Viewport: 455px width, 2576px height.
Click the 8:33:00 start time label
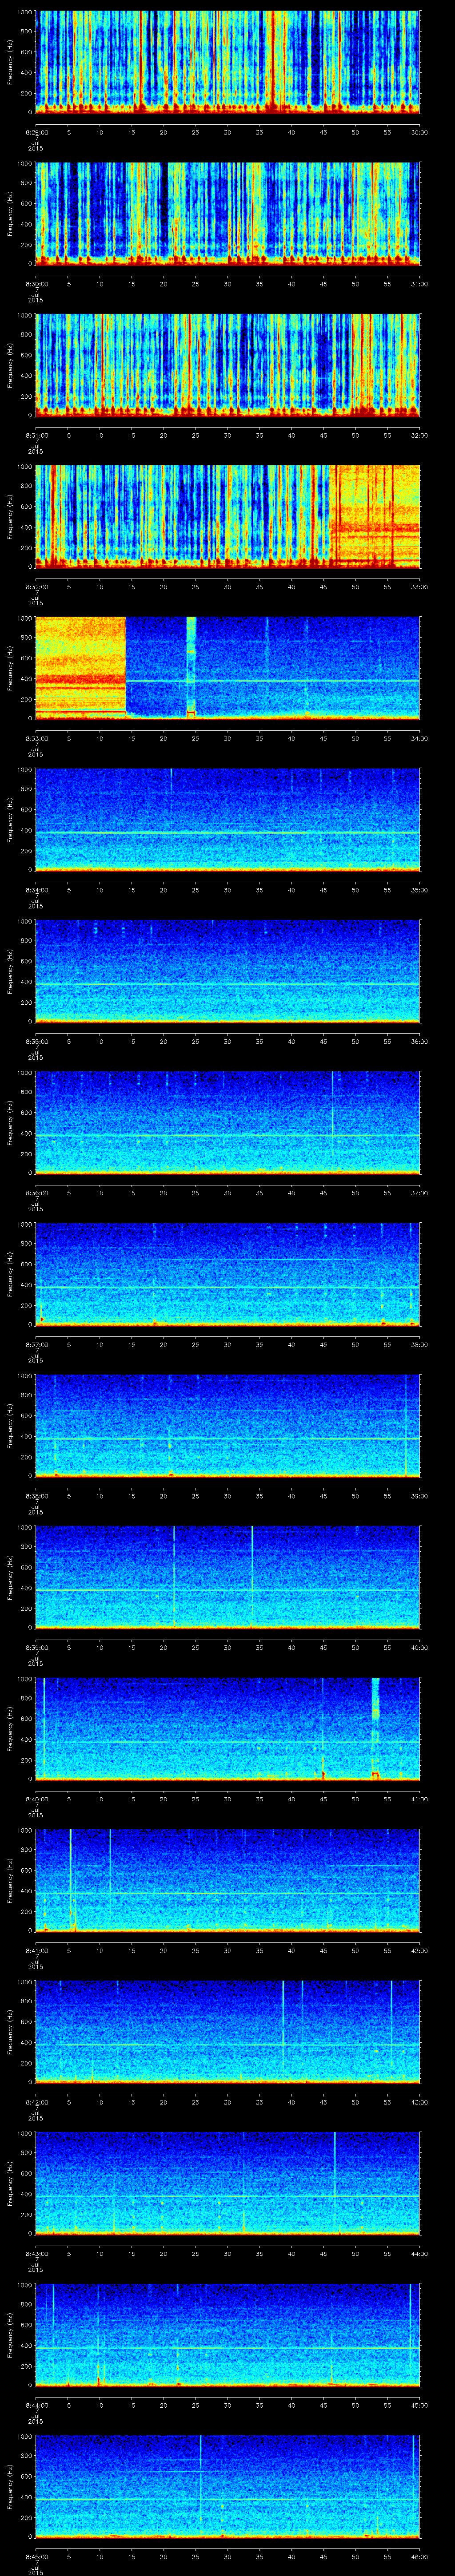point(36,738)
